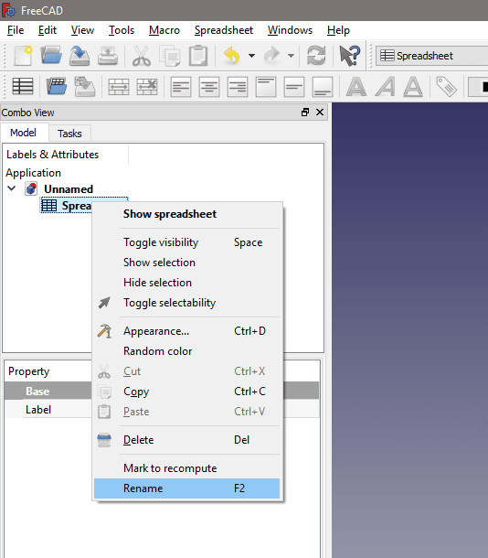Select the Unnamed document in tree

(x=69, y=189)
